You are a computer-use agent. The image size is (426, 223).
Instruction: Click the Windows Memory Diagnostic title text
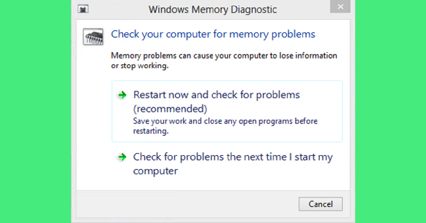click(213, 9)
